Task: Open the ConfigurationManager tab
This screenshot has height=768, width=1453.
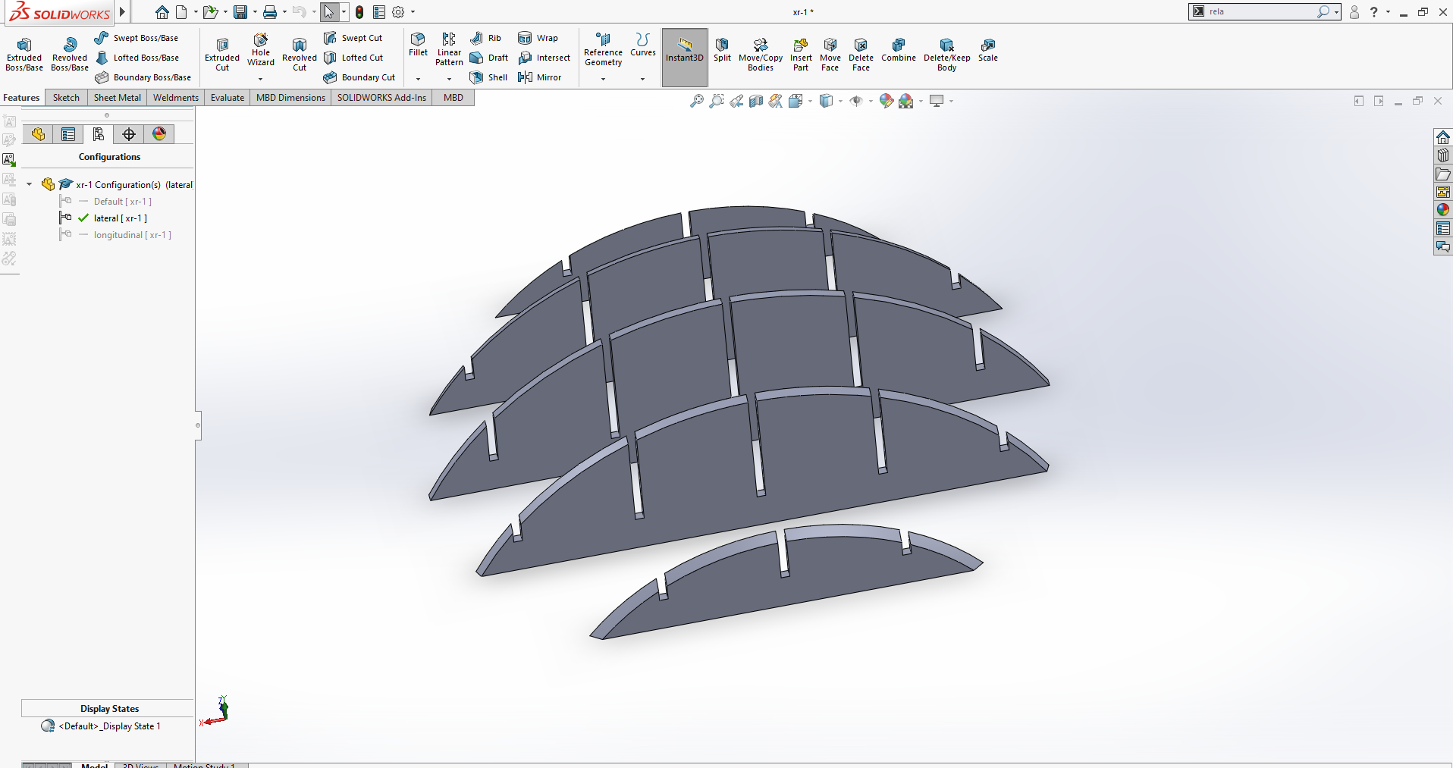Action: [99, 134]
